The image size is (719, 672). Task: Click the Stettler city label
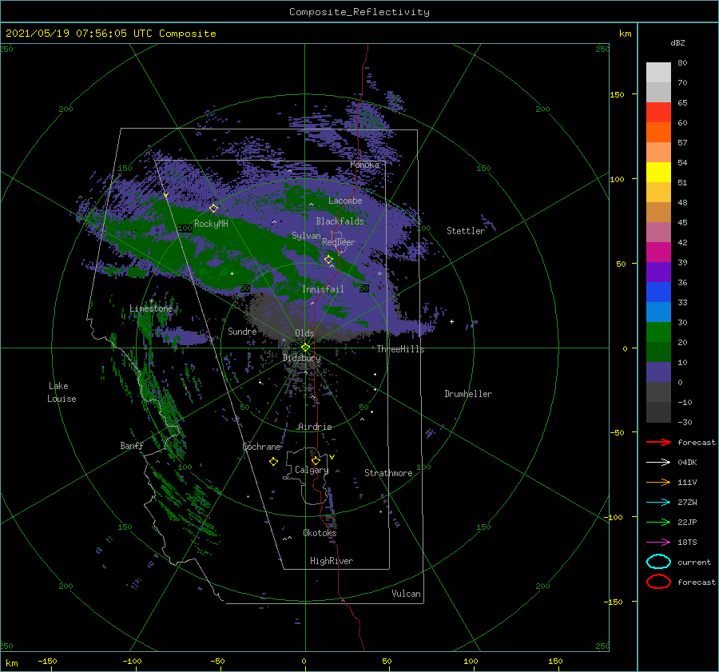coord(466,231)
